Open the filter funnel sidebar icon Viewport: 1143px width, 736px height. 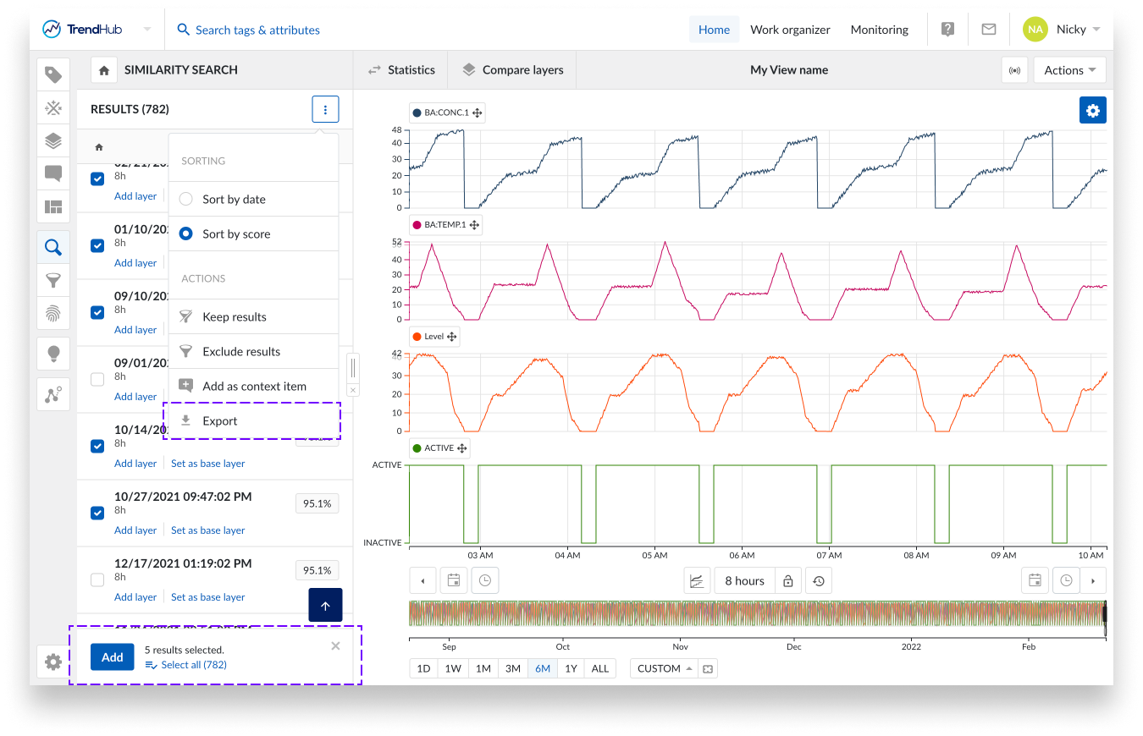[x=53, y=281]
